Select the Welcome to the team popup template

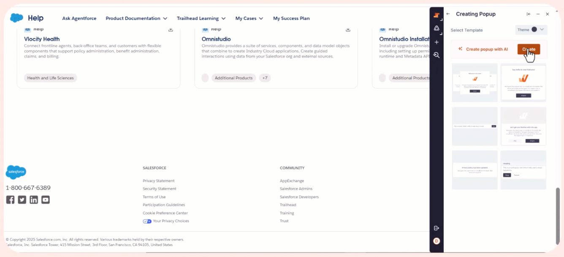[475, 83]
